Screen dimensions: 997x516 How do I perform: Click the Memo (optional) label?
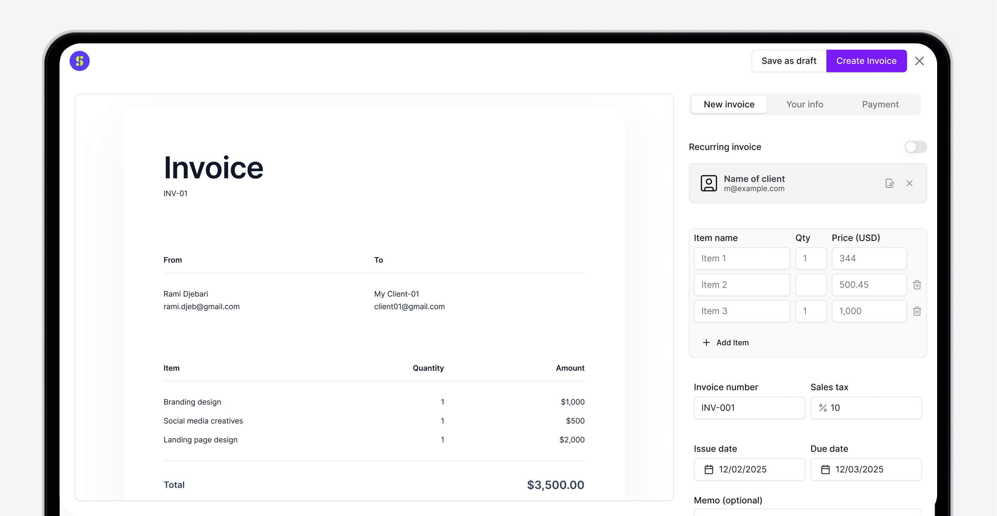(728, 500)
